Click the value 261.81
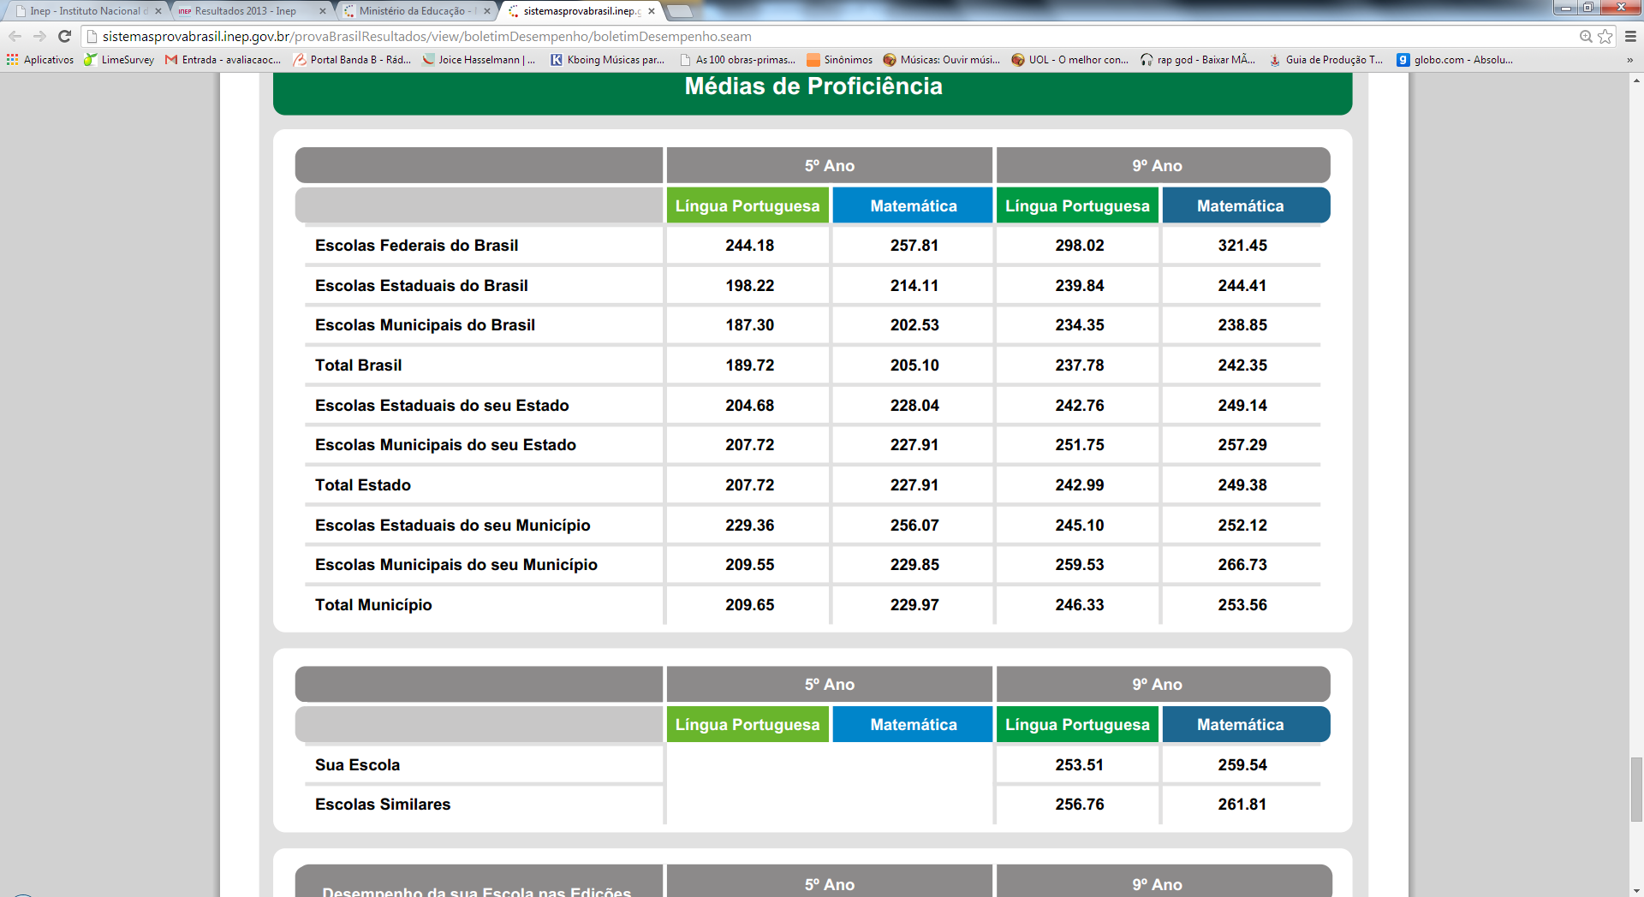Viewport: 1644px width, 897px height. (1242, 805)
